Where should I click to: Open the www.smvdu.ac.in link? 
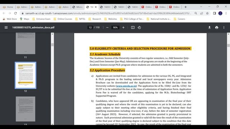point(126,86)
